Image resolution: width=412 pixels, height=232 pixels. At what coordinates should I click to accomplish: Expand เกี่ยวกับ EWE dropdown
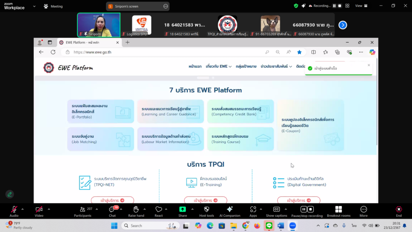pos(218,66)
